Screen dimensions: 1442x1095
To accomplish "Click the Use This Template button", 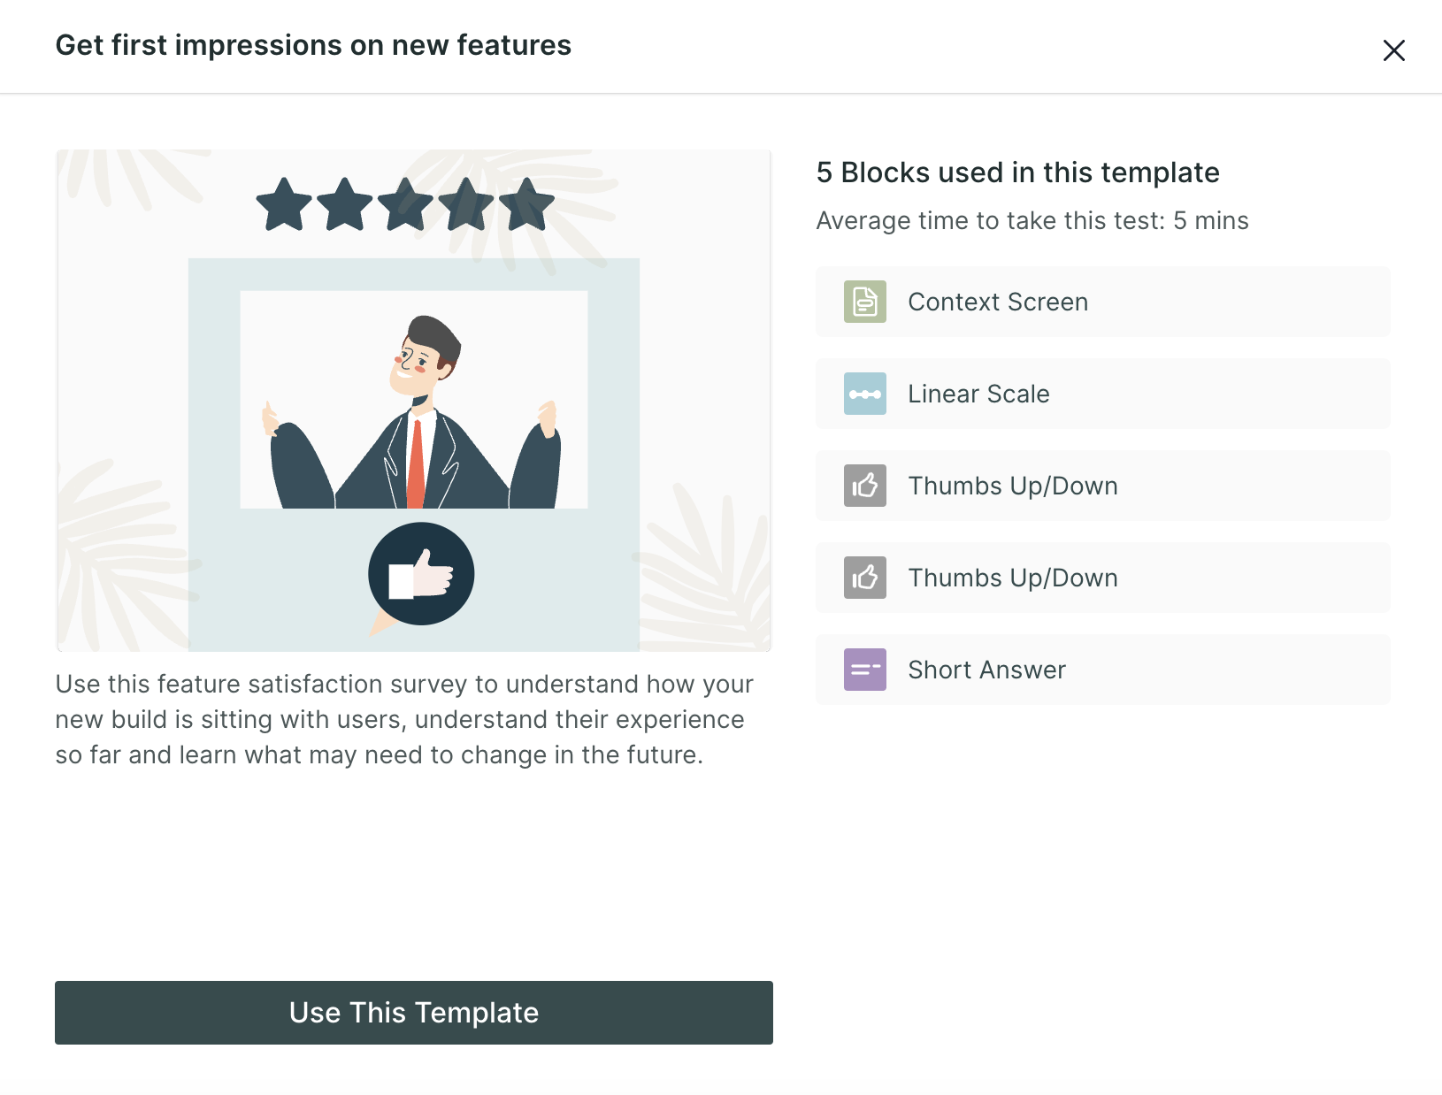I will pos(414,1013).
